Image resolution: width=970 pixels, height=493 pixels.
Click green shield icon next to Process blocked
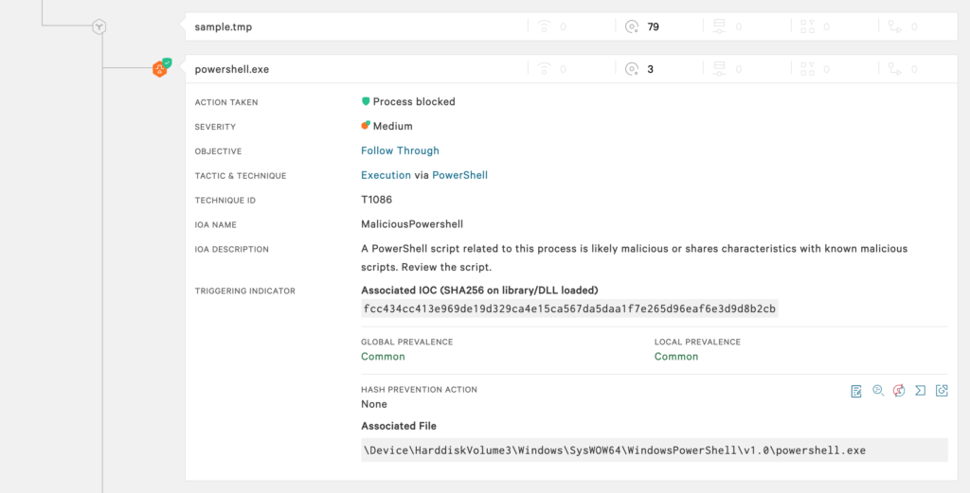[x=366, y=101]
